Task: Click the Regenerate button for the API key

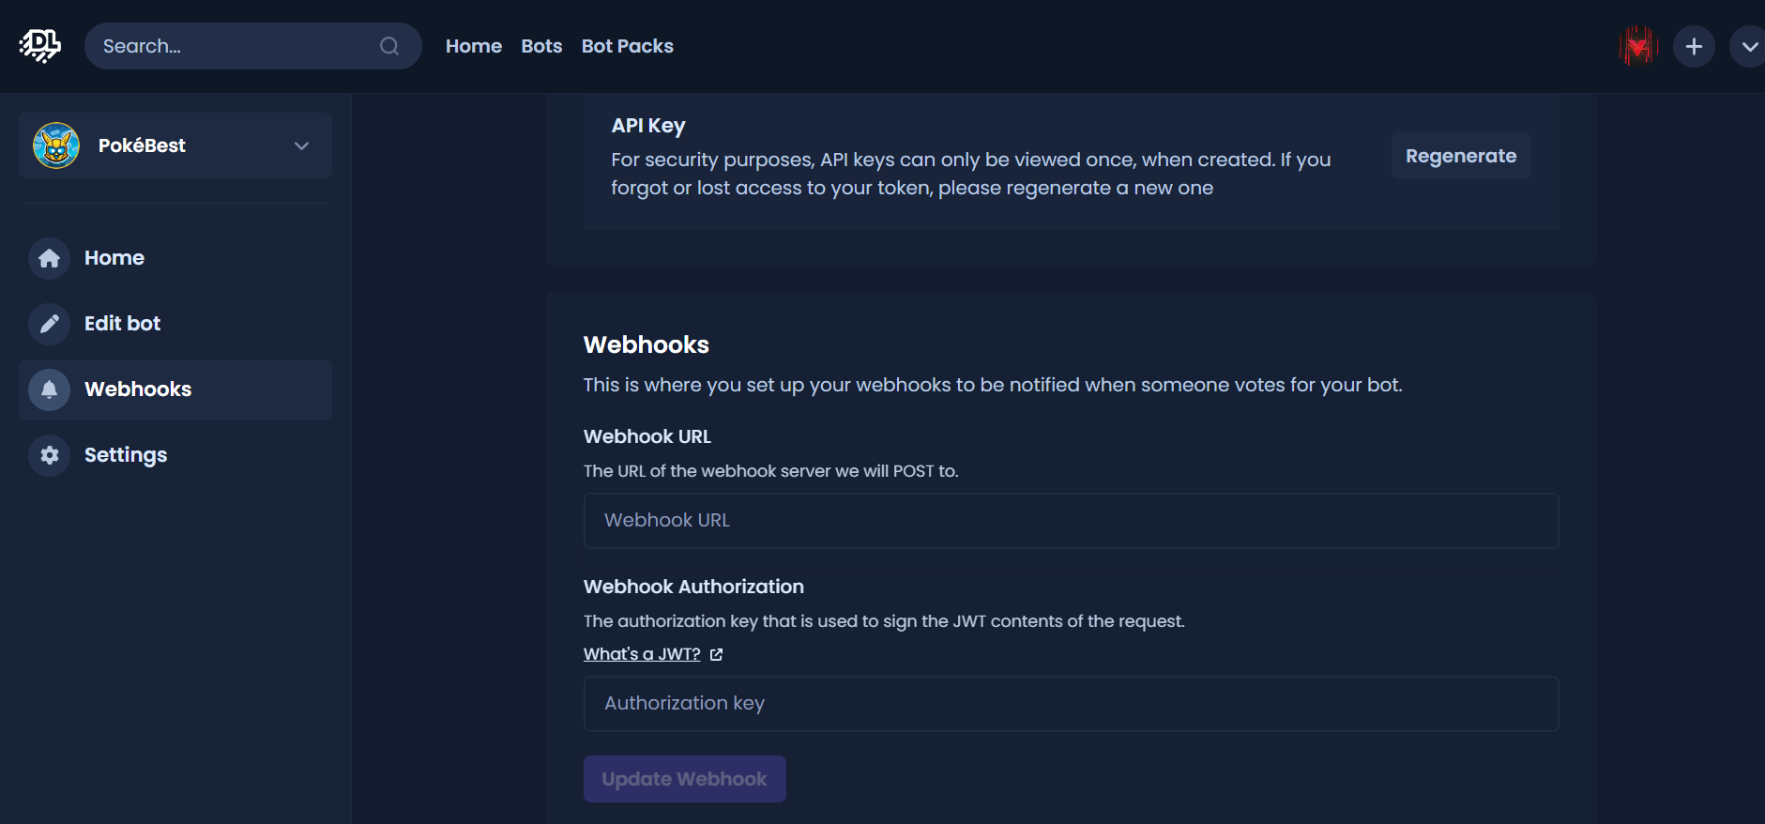Action: (1460, 156)
